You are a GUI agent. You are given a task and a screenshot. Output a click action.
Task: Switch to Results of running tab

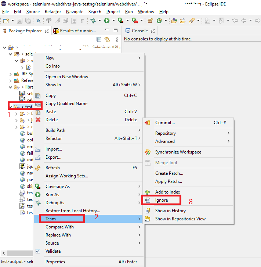(x=75, y=31)
